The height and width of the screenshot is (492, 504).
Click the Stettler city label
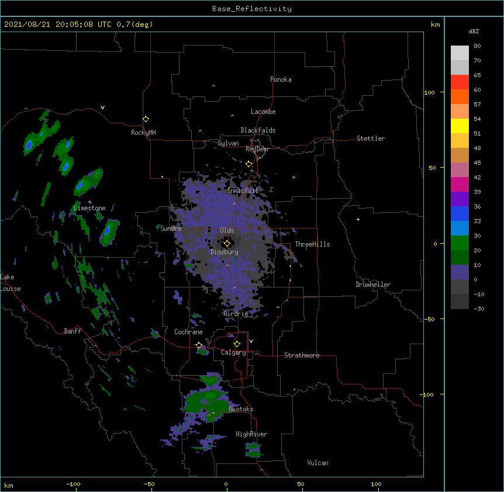coord(371,138)
